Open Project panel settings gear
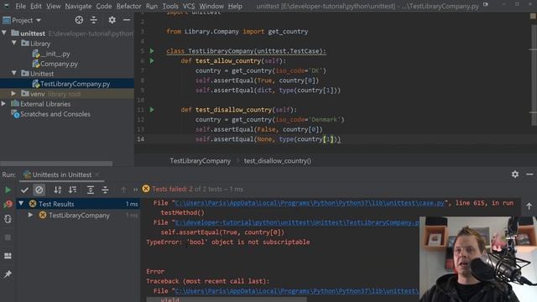Image resolution: width=537 pixels, height=302 pixels. [112, 20]
